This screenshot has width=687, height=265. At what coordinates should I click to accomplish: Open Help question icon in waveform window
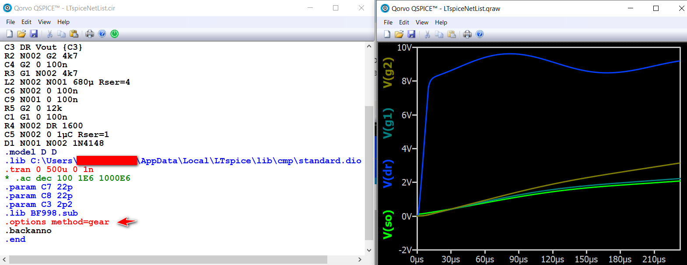[x=480, y=34]
